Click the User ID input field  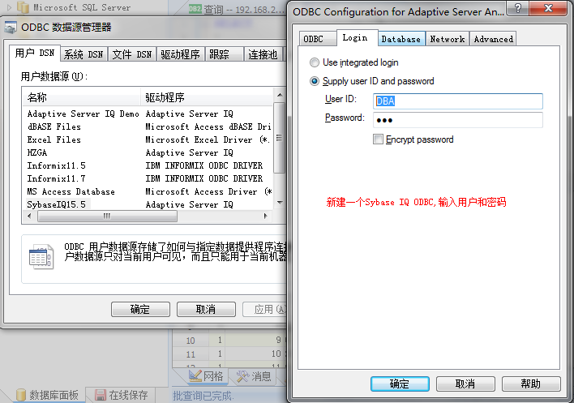(x=457, y=101)
